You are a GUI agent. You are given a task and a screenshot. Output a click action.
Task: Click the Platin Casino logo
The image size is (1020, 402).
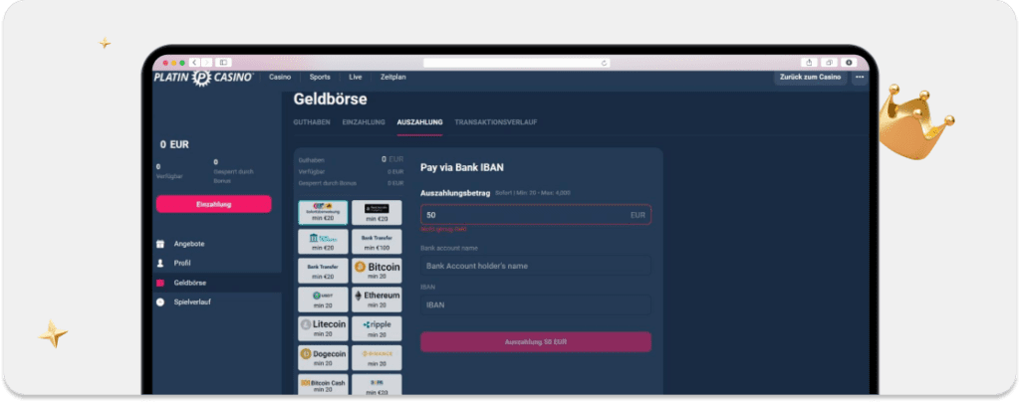pos(203,77)
